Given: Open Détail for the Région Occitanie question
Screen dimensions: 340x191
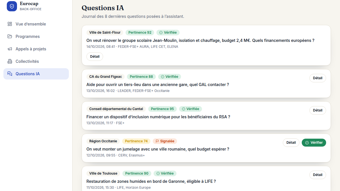Looking at the screenshot, I should [291, 143].
